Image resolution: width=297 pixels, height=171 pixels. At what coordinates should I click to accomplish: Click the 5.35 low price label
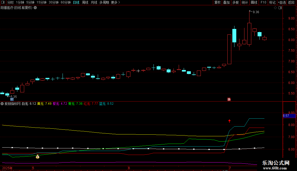[x=14, y=97]
